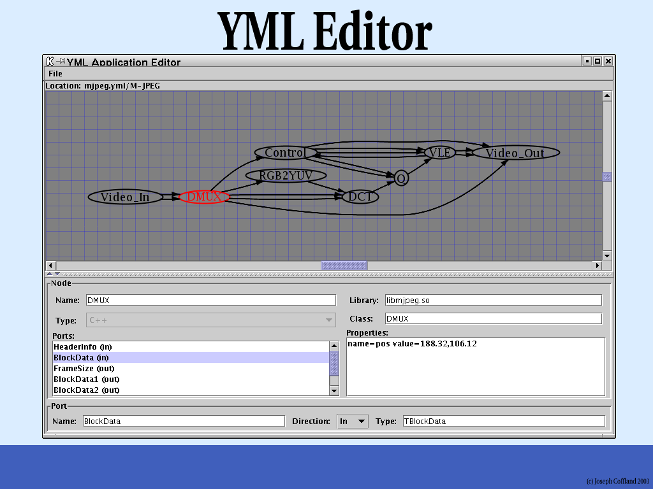Select the VLE node
This screenshot has height=489, width=653.
pyautogui.click(x=440, y=153)
